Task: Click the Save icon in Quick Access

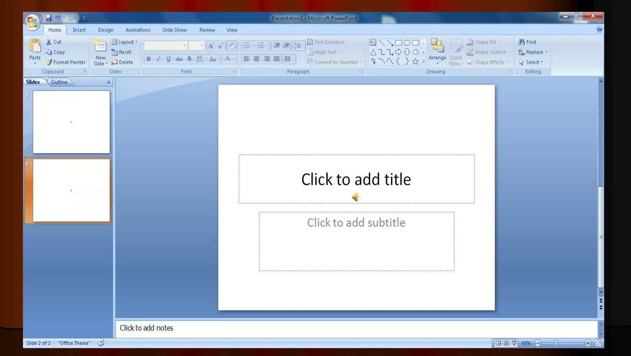Action: click(x=49, y=18)
